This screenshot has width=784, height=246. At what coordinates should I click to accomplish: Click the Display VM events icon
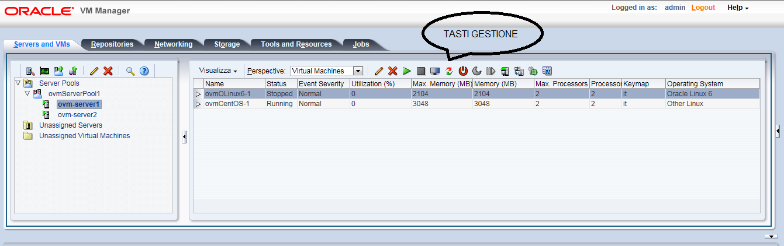pyautogui.click(x=547, y=71)
